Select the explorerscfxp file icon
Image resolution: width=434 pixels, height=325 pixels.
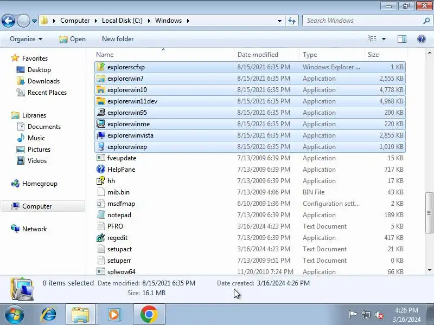[x=101, y=67]
